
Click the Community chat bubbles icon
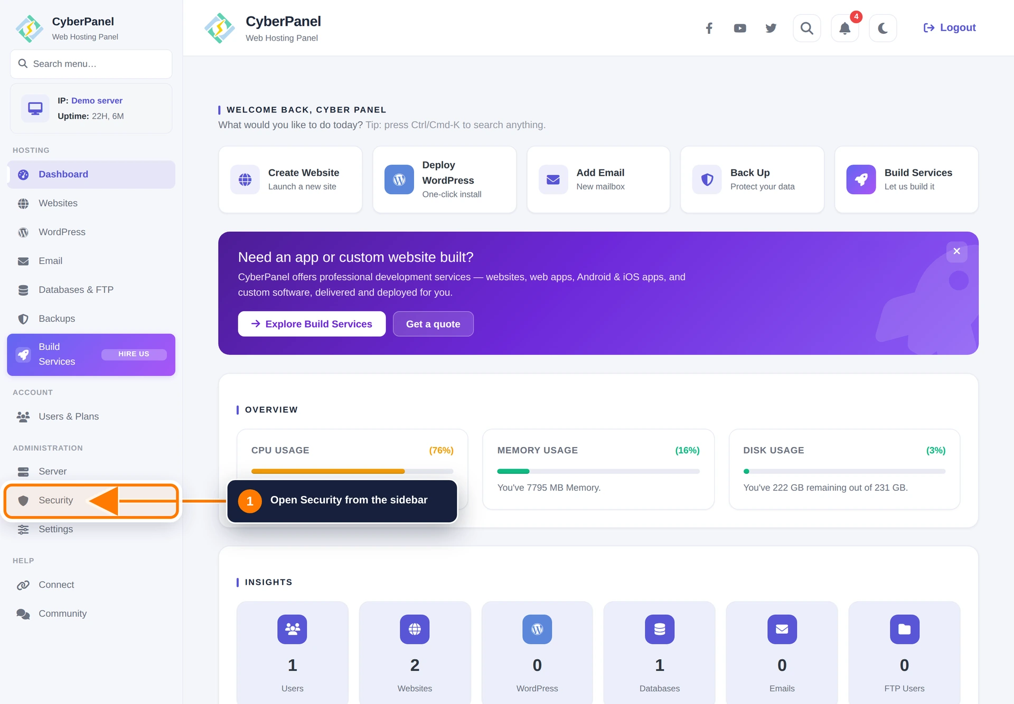[x=23, y=614]
